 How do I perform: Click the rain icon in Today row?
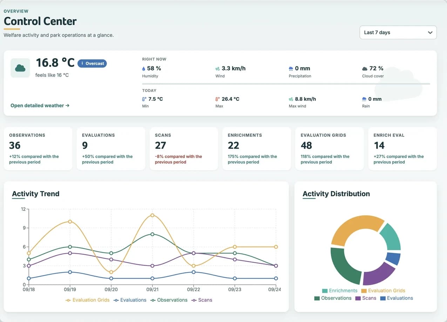(365, 99)
